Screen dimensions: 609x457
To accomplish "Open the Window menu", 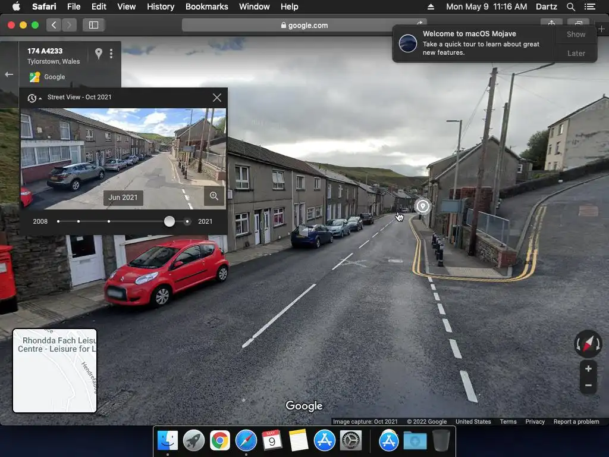I will tap(255, 7).
